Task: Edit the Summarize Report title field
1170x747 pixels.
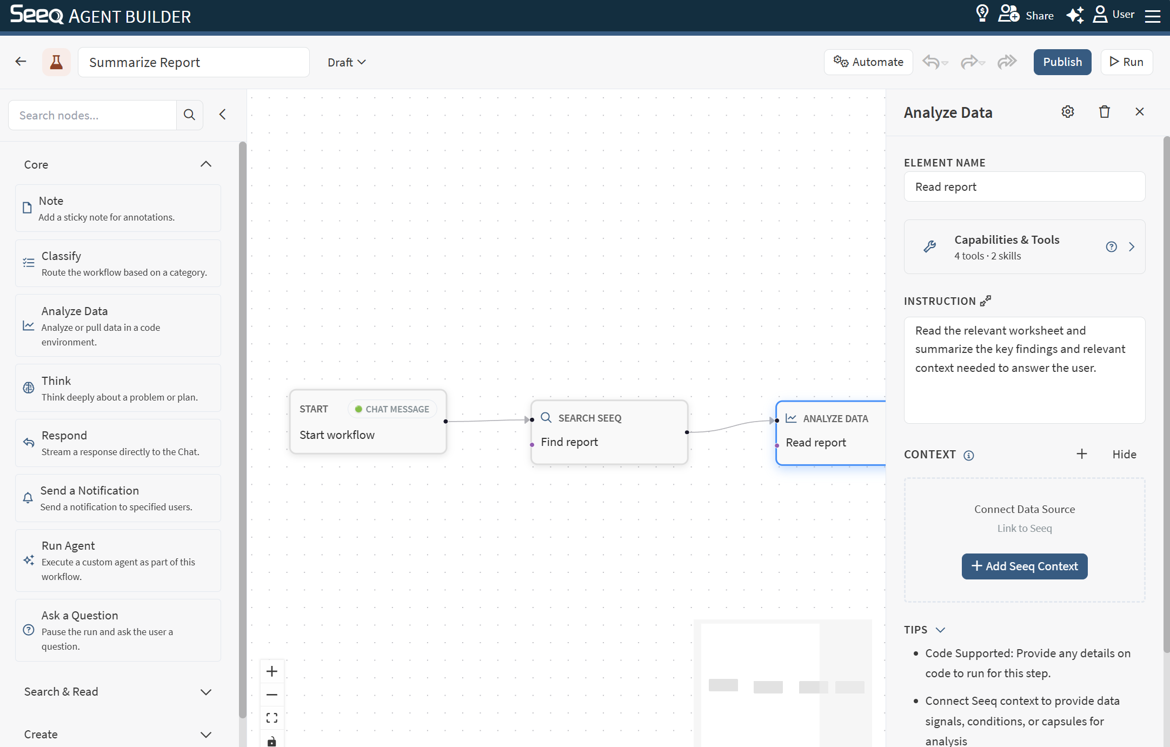Action: pyautogui.click(x=194, y=62)
